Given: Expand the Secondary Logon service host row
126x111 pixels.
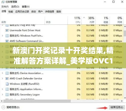Looking at the screenshot, I should 3,95.
